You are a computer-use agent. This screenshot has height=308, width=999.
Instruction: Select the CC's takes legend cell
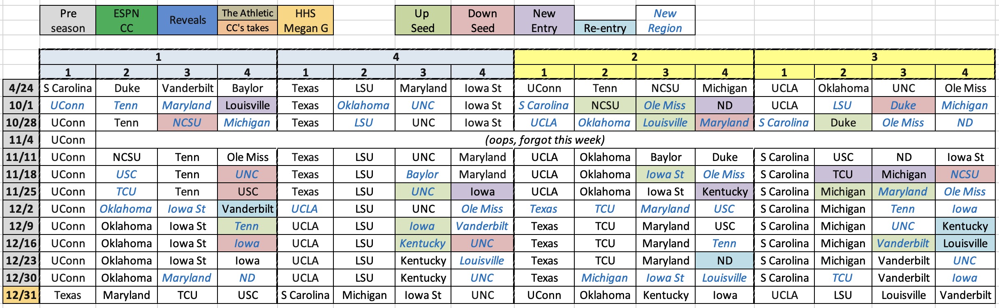[x=247, y=28]
